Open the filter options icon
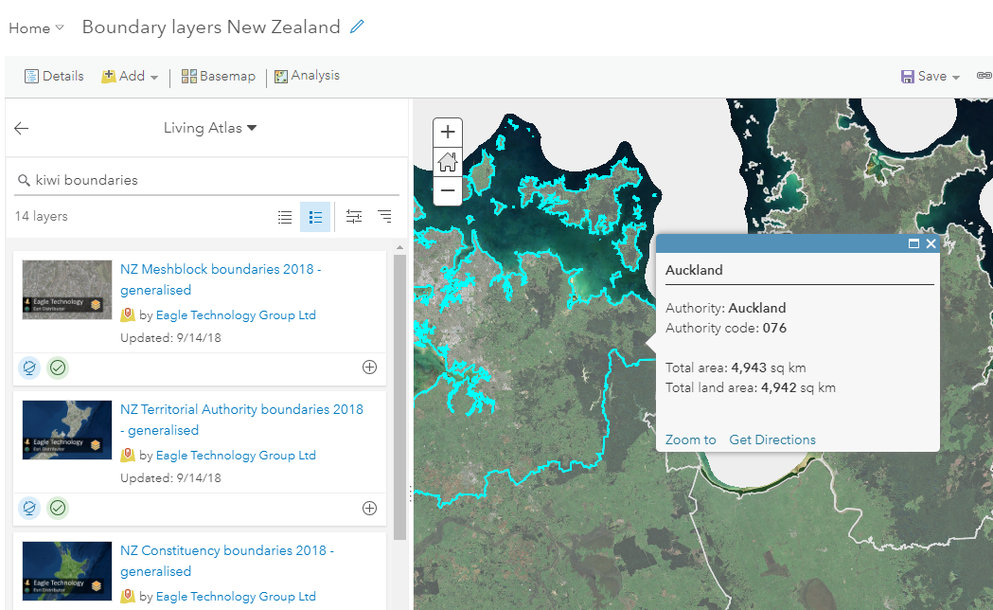 [354, 217]
